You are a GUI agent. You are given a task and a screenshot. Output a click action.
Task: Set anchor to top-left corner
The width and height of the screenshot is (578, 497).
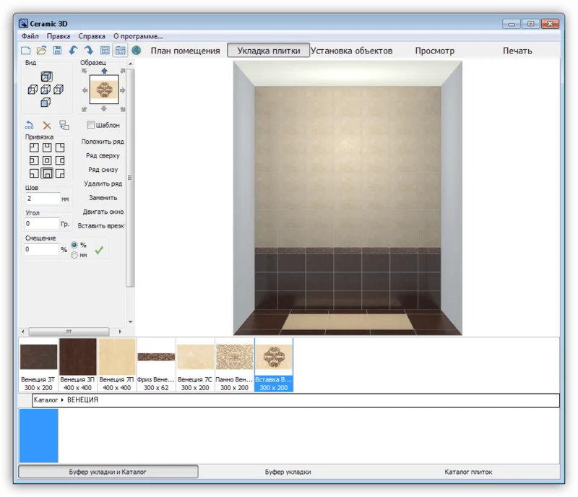point(34,148)
